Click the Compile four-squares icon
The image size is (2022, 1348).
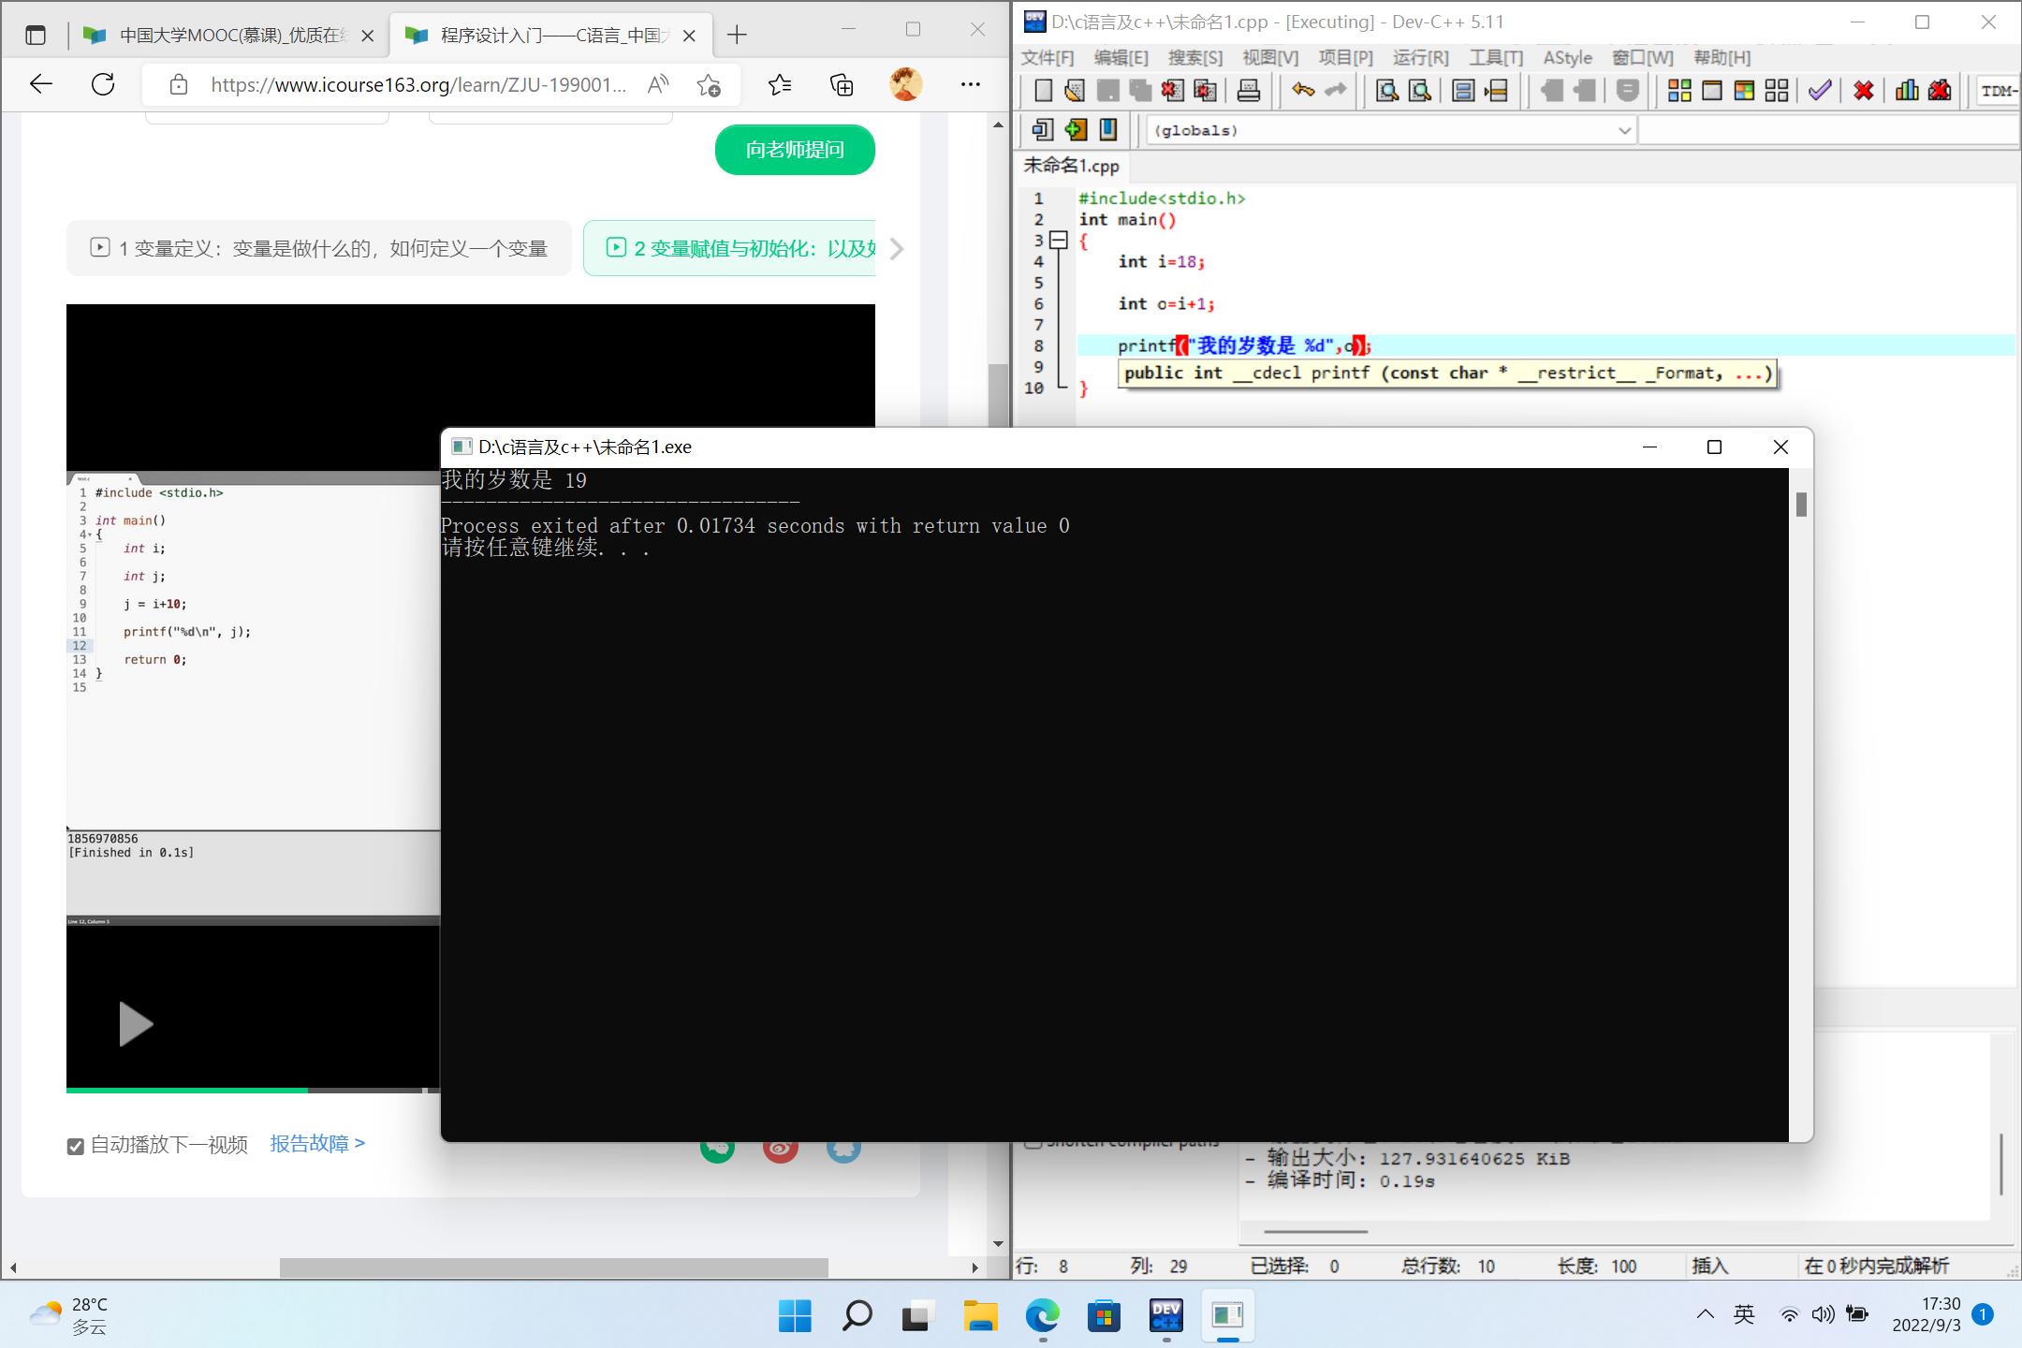point(1679,91)
